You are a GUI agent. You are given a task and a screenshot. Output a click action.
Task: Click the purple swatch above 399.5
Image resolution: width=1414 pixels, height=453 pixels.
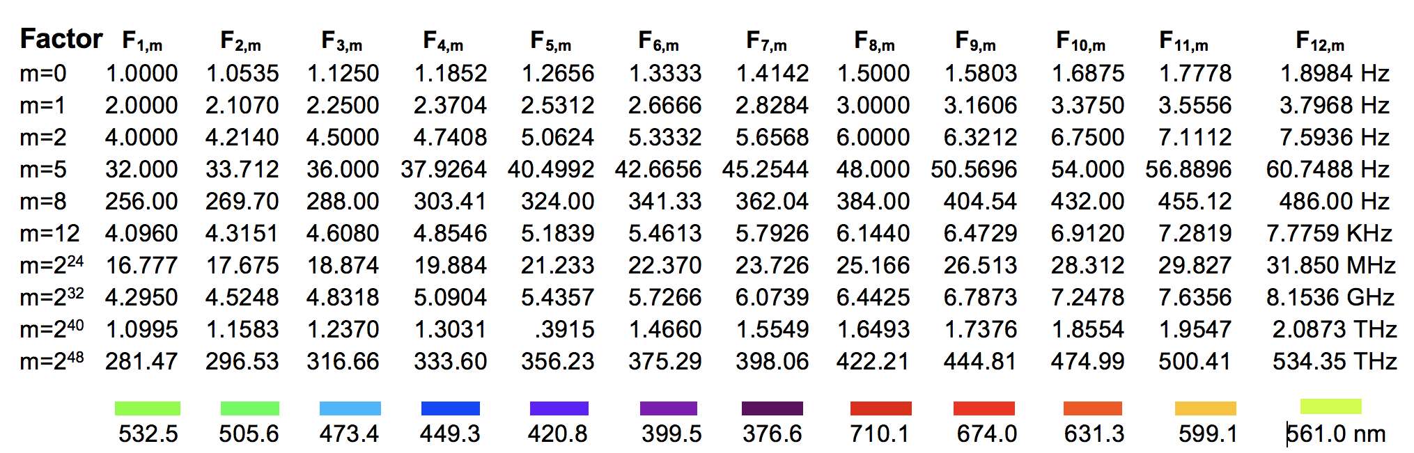(x=669, y=408)
